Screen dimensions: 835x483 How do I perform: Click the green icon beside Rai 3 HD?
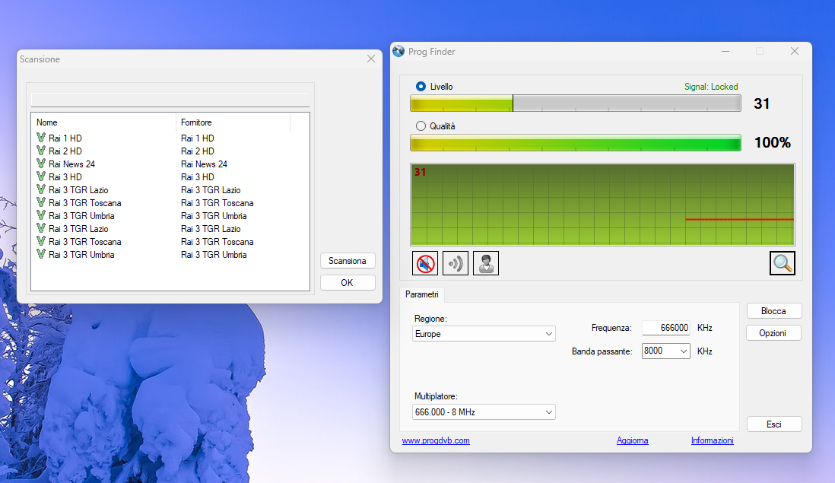(x=41, y=176)
